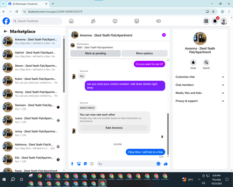Image resolution: width=233 pixels, height=187 pixels.
Task: Click Mark as pending button
Action: pos(96,53)
